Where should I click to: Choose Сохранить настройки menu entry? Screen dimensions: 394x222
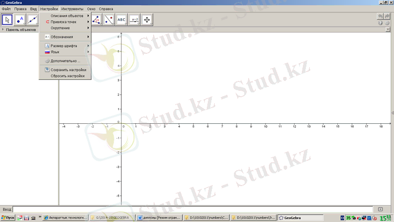(65, 70)
